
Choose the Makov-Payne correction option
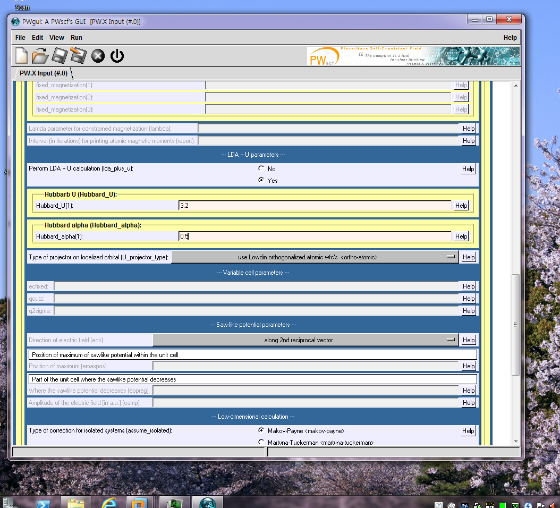pos(261,430)
